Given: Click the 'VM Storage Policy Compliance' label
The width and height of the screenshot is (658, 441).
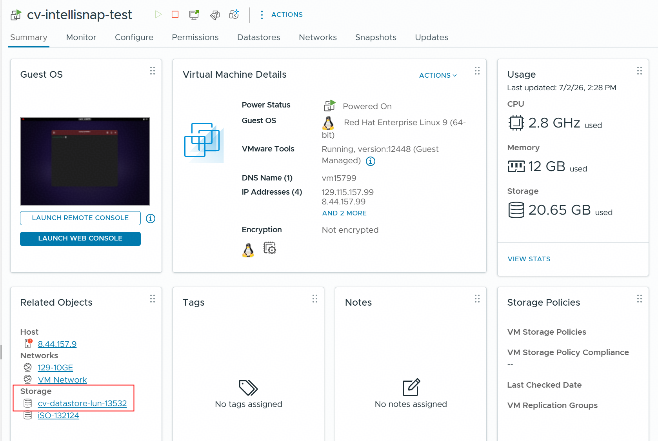Looking at the screenshot, I should 568,352.
